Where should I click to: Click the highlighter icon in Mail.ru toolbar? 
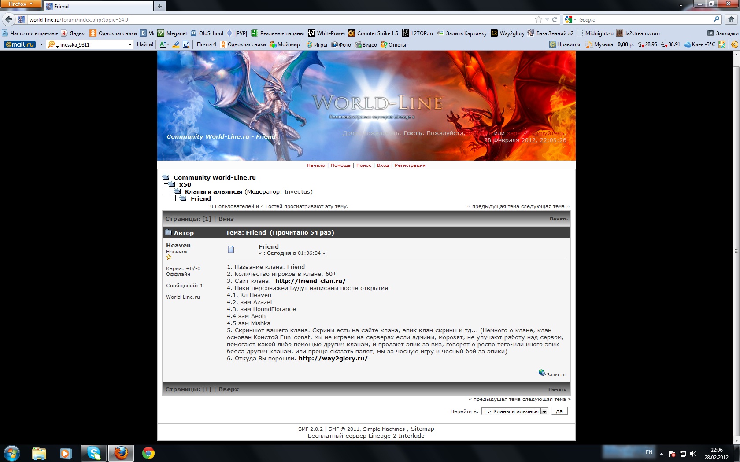(x=176, y=44)
